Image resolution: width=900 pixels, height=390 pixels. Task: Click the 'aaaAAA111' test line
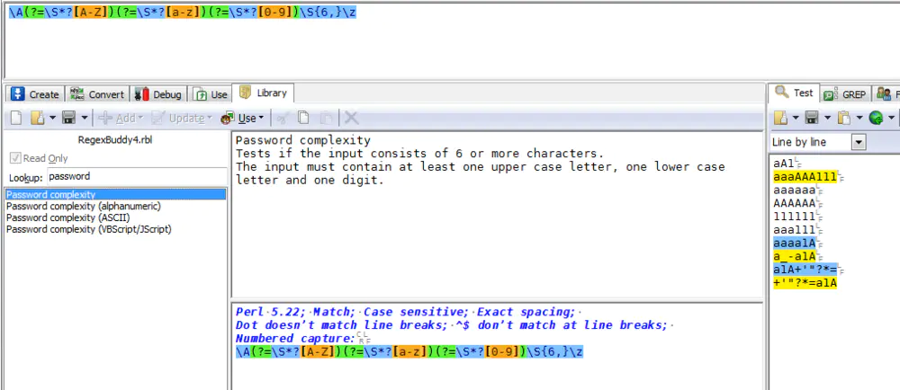click(x=805, y=177)
